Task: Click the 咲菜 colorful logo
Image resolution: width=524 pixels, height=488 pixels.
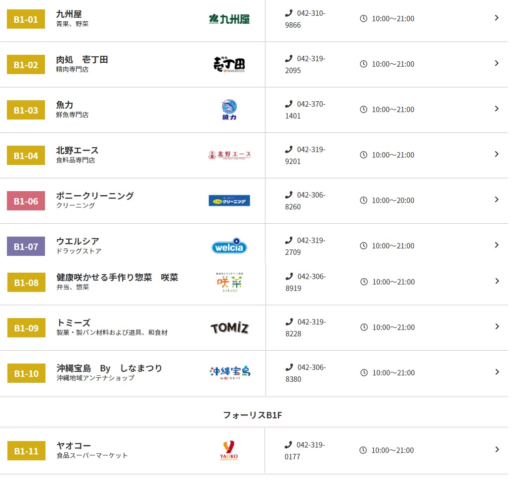Action: [x=230, y=282]
